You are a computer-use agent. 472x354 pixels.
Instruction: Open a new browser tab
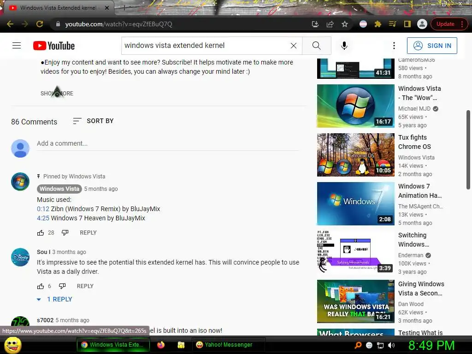[124, 8]
